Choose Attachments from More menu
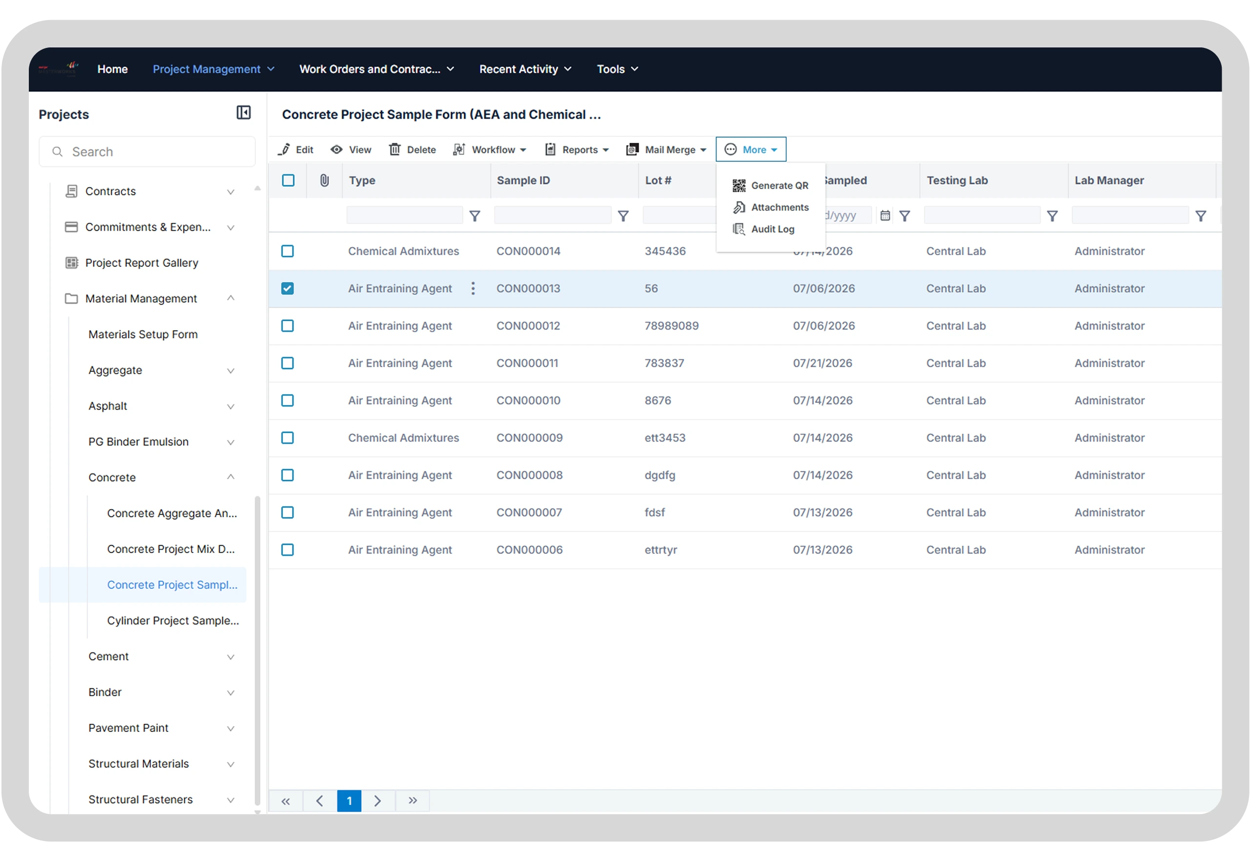The height and width of the screenshot is (862, 1251). [770, 207]
